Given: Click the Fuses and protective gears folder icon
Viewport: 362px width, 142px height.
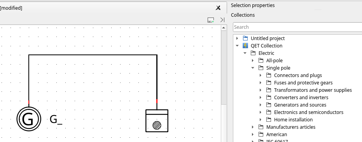Looking at the screenshot, I should pyautogui.click(x=269, y=82).
